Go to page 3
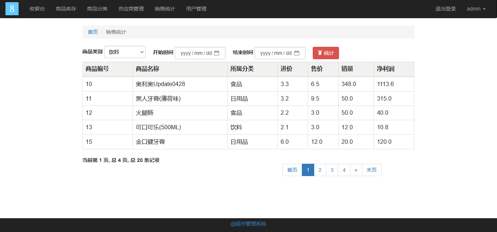 coord(332,170)
